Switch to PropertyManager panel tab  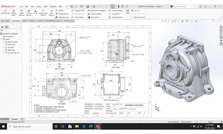pos(7,27)
